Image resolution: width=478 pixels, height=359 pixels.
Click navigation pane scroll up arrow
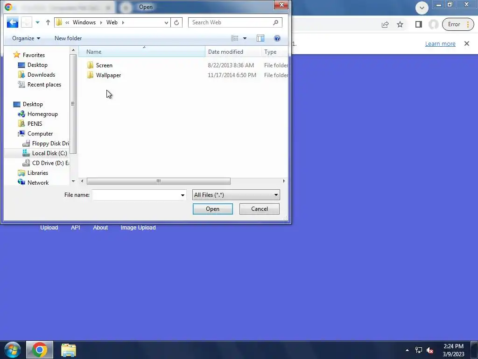(x=73, y=50)
